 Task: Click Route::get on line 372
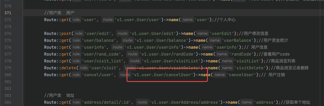pos(56,20)
